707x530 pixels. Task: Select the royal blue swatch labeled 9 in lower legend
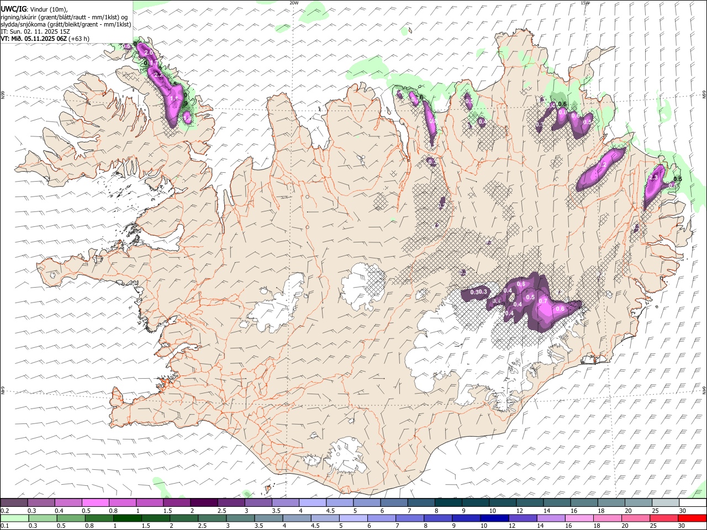[466, 518]
